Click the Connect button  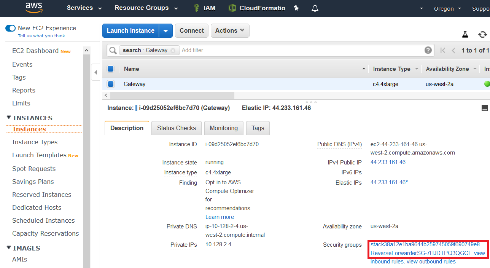click(x=191, y=30)
